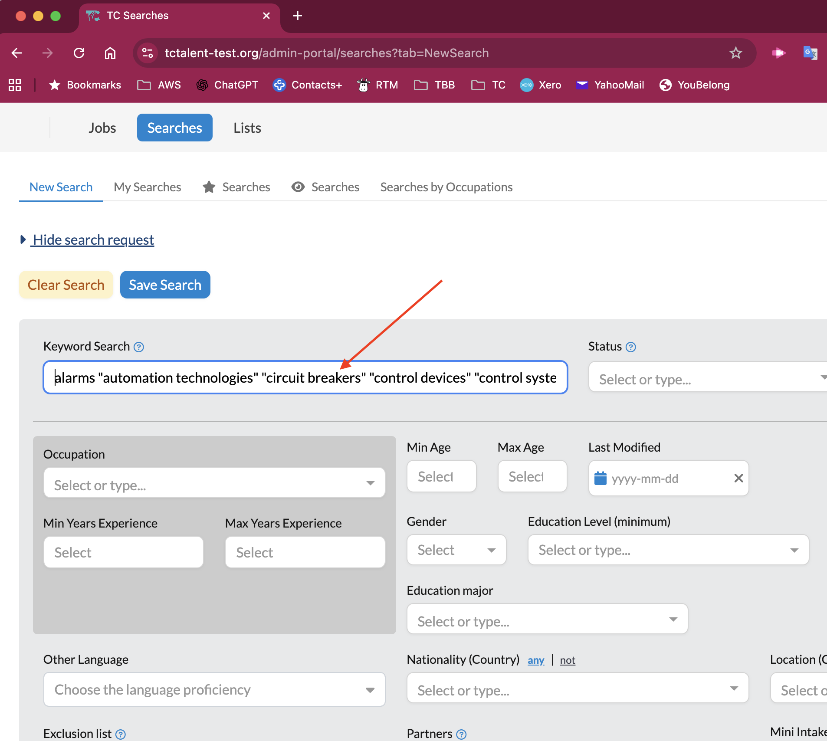The image size is (827, 741).
Task: Clear the Last Modified date field
Action: (738, 478)
